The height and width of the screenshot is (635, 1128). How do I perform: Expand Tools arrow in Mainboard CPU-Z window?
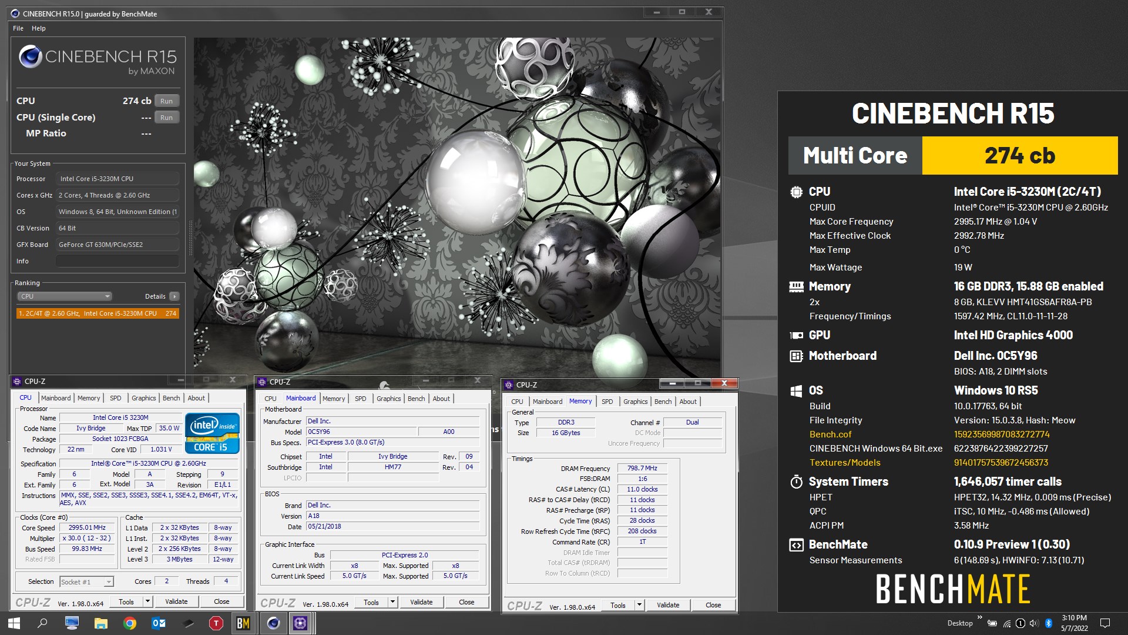coord(392,602)
